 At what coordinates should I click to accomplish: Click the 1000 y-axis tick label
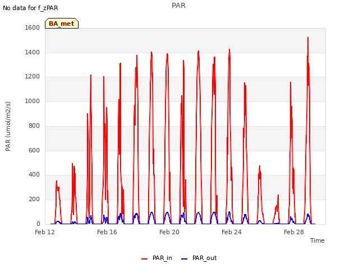[33, 101]
